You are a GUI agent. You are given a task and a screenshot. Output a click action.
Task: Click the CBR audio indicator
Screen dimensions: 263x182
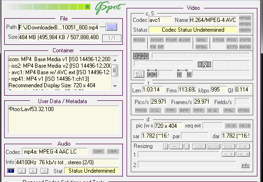(98, 152)
